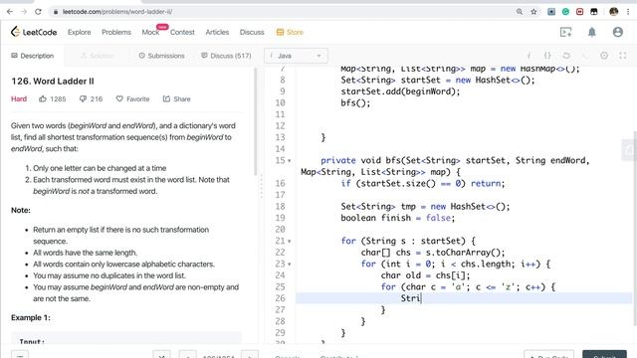Click the 'Note:' heading in the description

[x=21, y=210]
